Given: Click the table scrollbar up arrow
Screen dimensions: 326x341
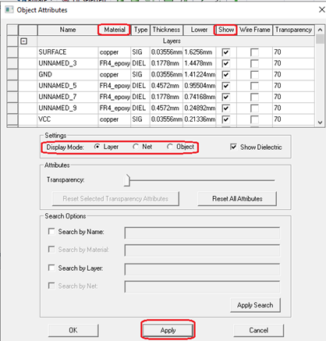Looking at the screenshot, I should (320, 30).
